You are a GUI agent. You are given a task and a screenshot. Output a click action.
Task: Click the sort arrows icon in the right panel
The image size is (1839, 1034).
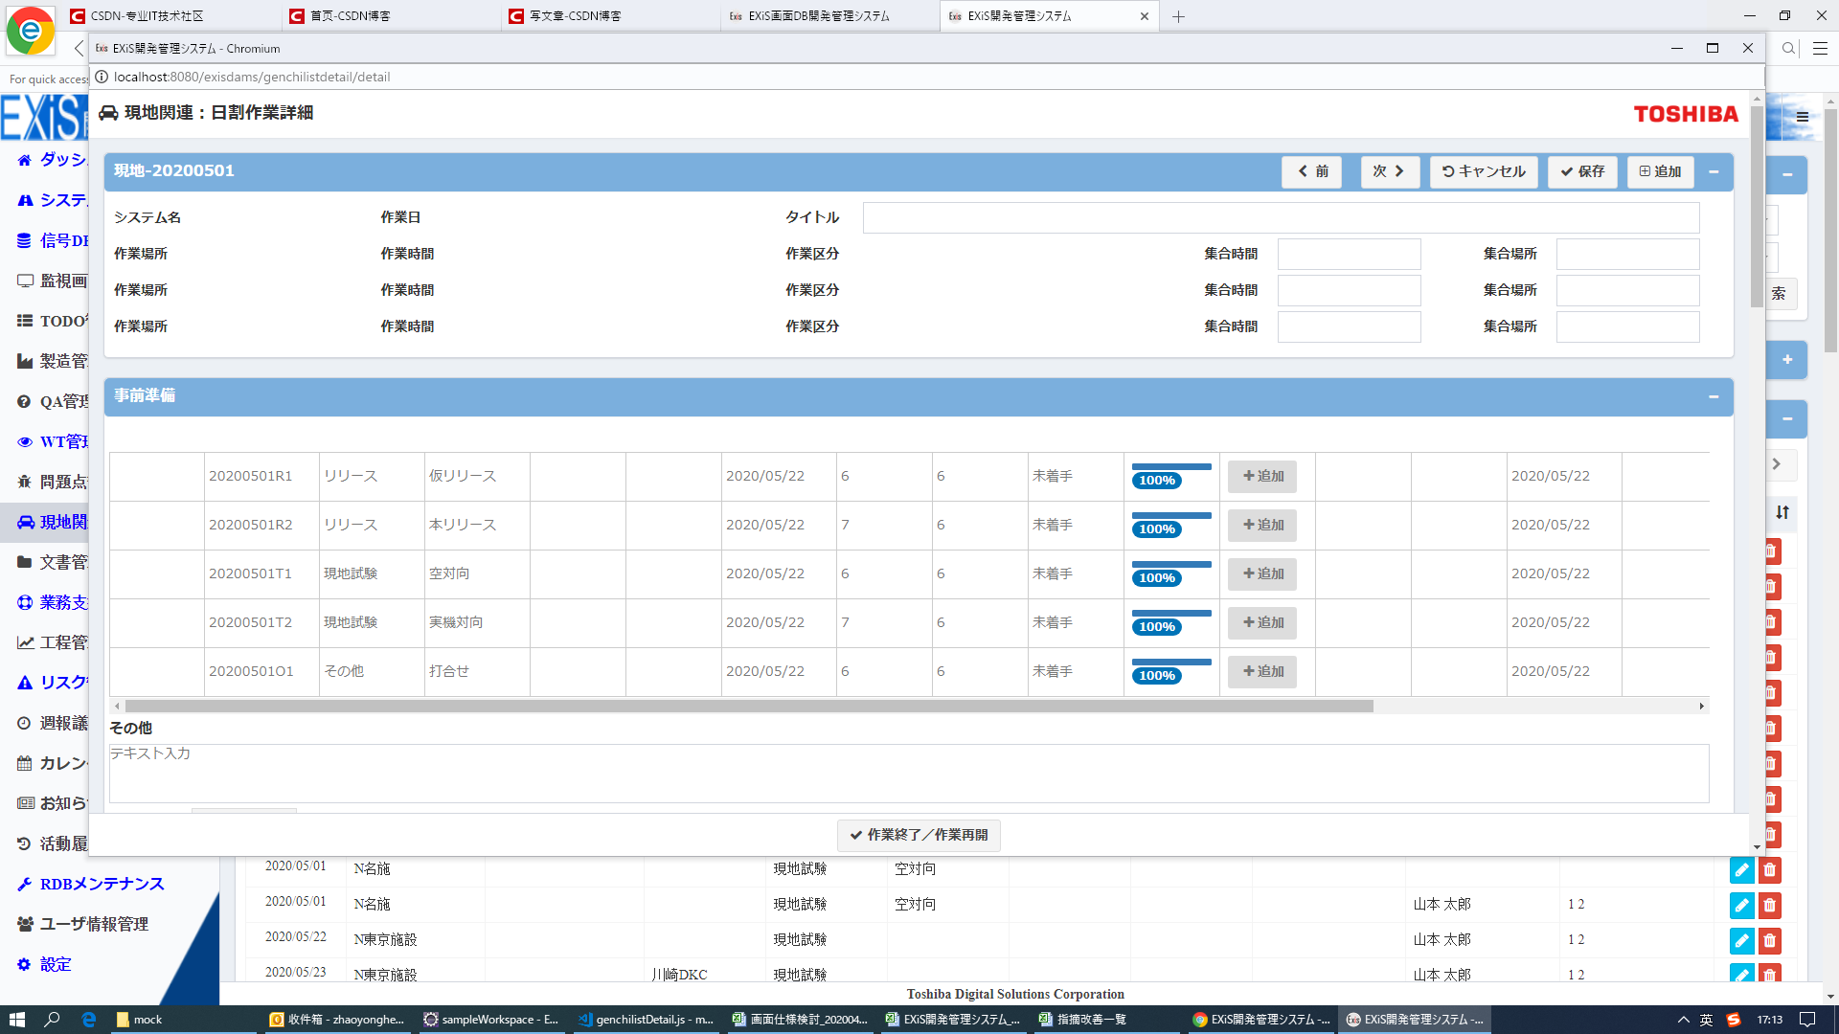1781,514
